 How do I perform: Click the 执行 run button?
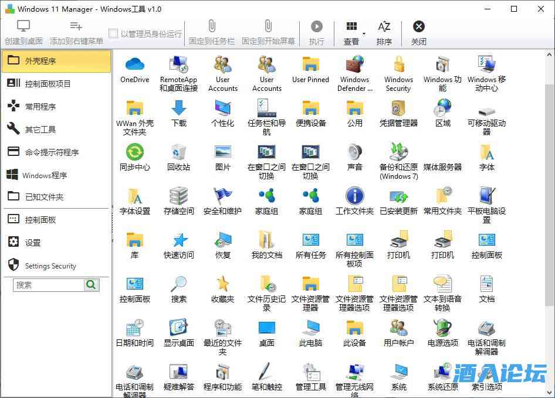pos(316,33)
